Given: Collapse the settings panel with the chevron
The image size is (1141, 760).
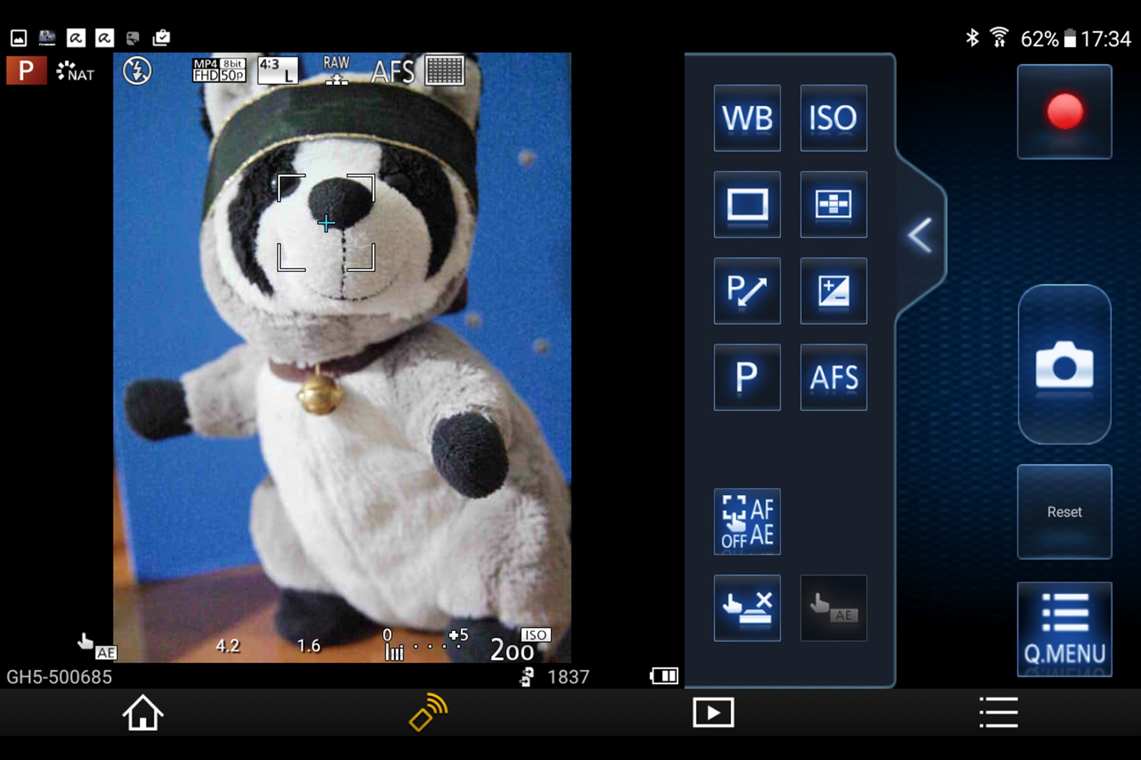Looking at the screenshot, I should pyautogui.click(x=919, y=234).
